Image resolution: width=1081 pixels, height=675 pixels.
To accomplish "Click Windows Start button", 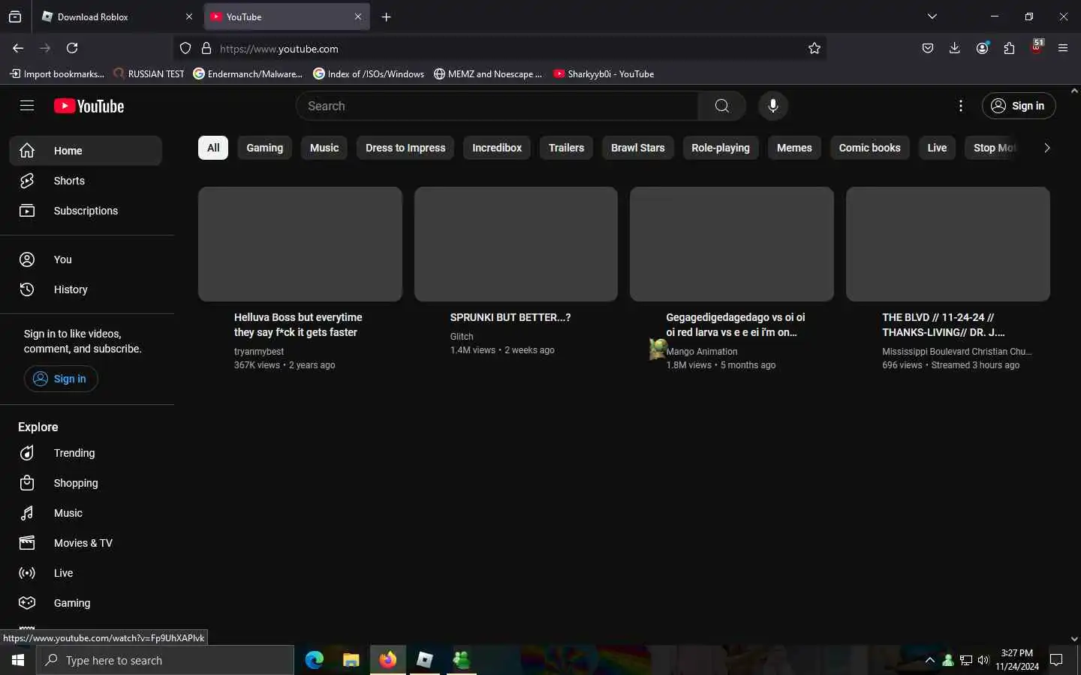I will [x=18, y=660].
